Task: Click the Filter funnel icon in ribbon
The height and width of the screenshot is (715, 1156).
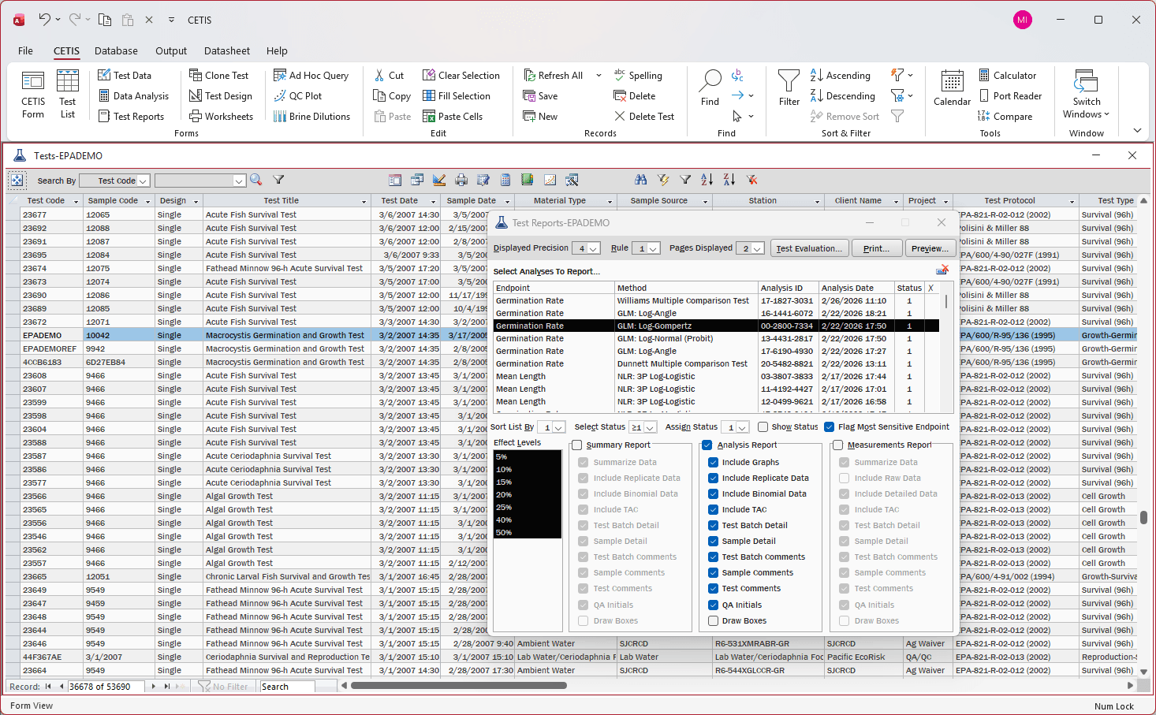Action: pyautogui.click(x=789, y=80)
